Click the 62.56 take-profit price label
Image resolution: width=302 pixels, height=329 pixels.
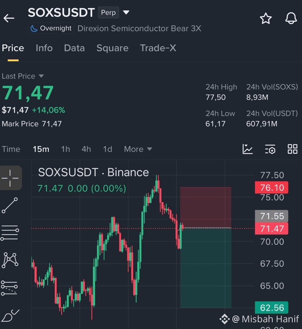[x=272, y=308]
